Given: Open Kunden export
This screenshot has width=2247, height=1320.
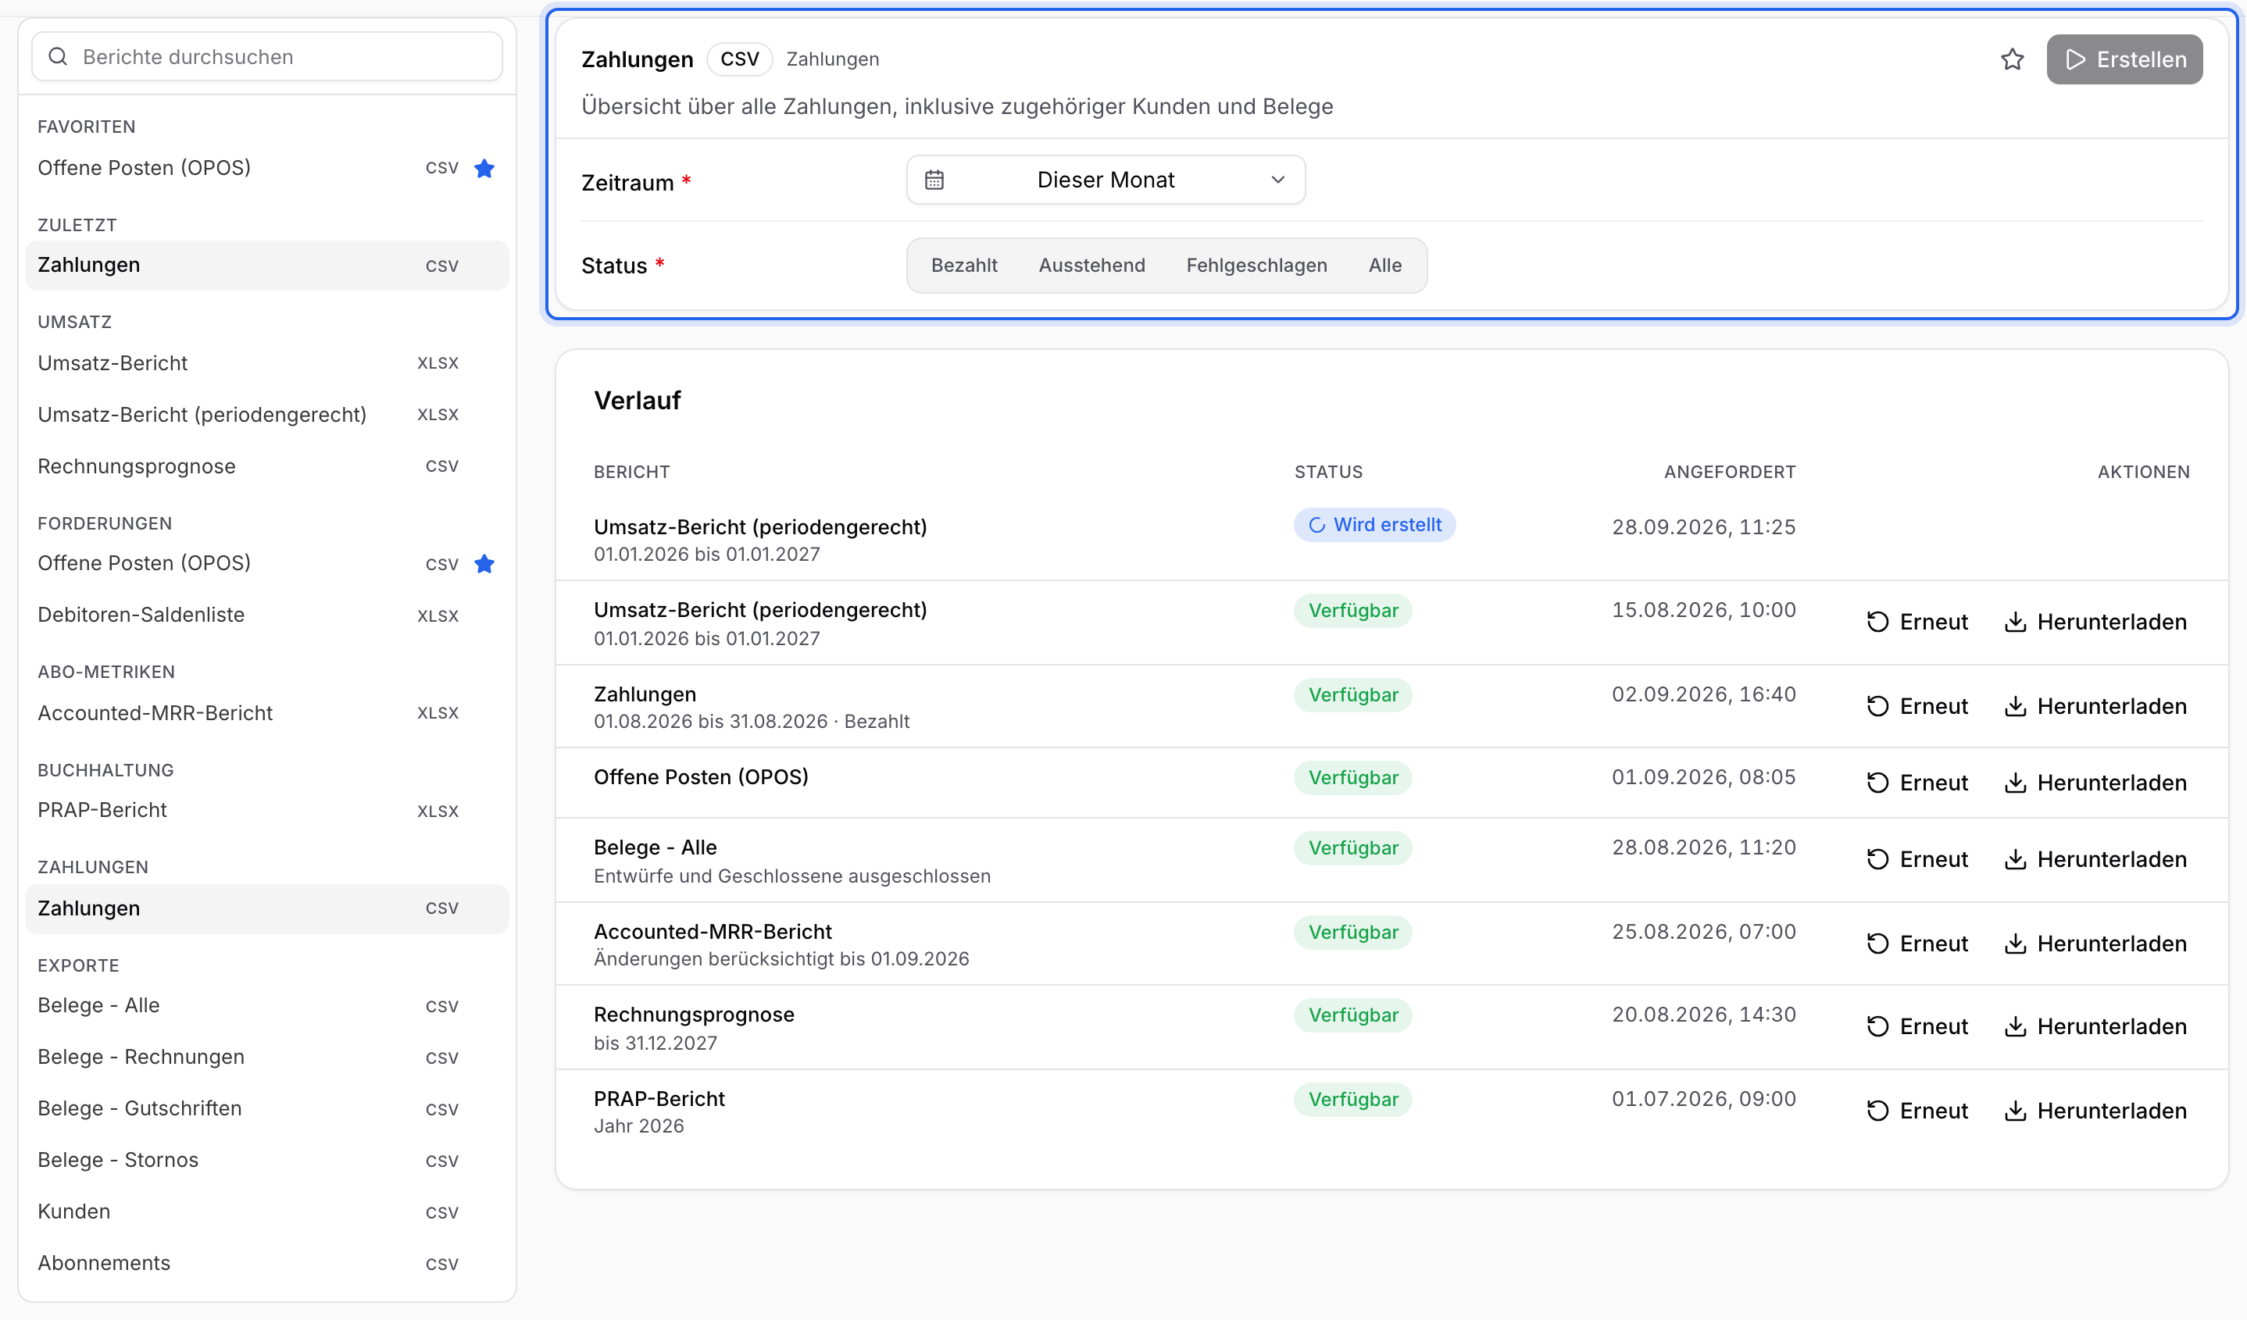Looking at the screenshot, I should (x=266, y=1213).
